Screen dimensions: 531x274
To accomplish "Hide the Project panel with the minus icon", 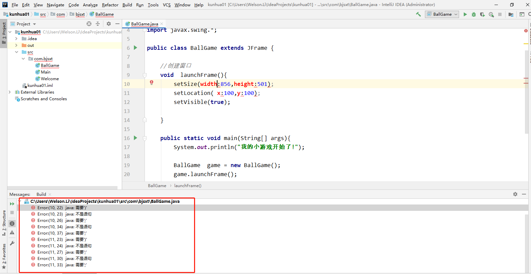I will coord(117,24).
